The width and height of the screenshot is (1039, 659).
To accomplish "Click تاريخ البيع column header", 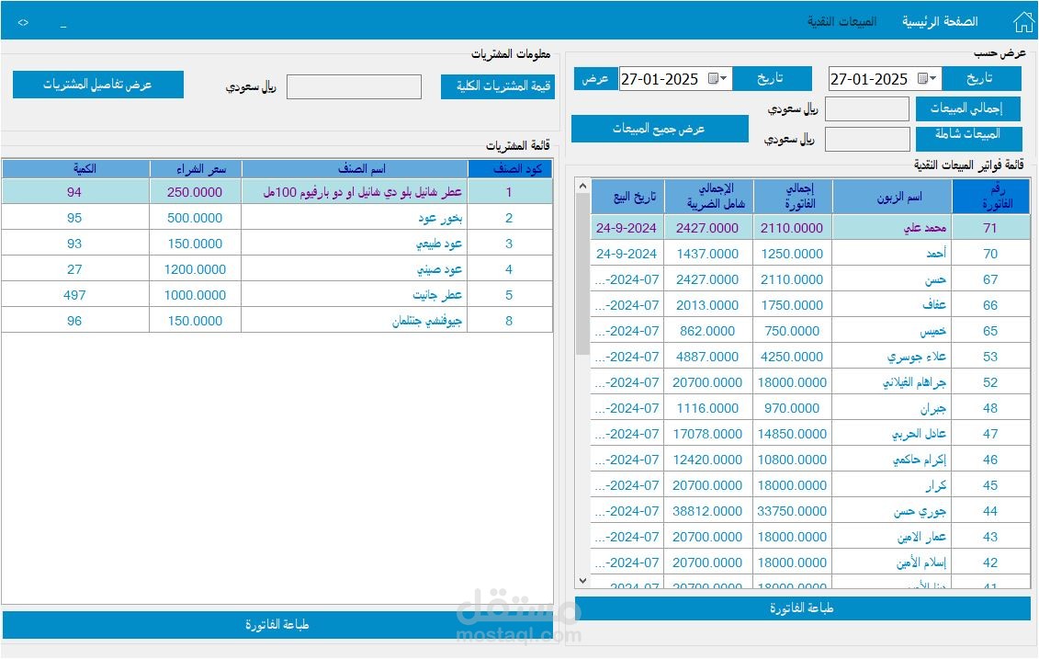I will 627,197.
